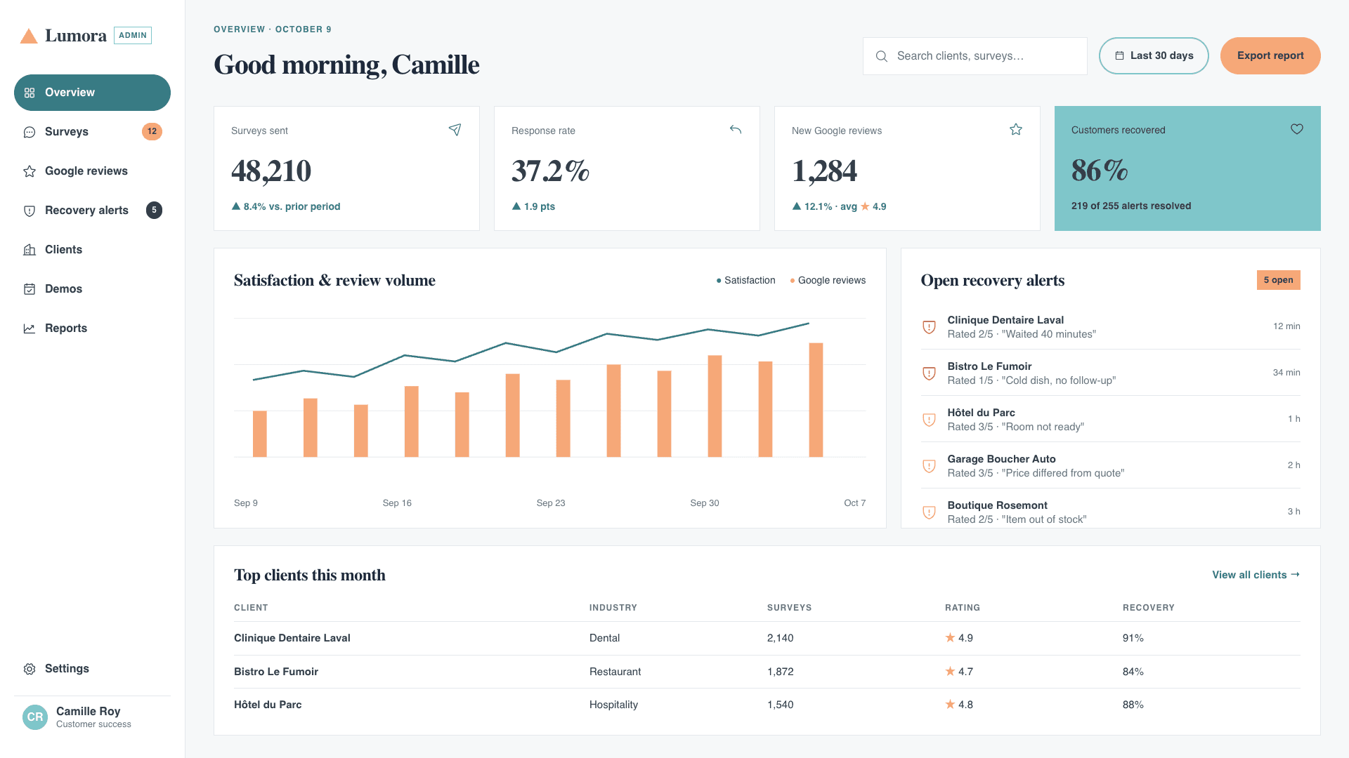Click the magnifier icon in search box
1349x758 pixels.
pos(882,56)
